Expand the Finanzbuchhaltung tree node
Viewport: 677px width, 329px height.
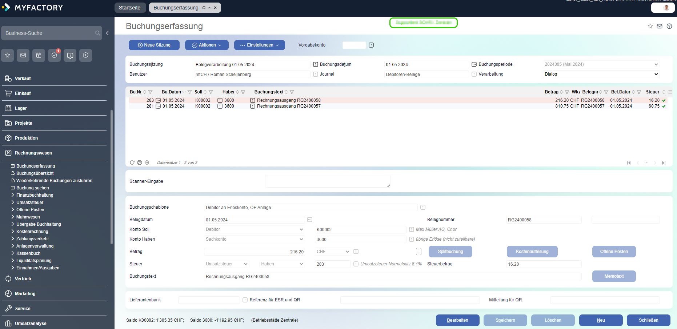[13, 195]
